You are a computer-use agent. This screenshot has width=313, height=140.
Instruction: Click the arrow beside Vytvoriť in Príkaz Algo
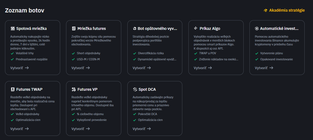210,68
